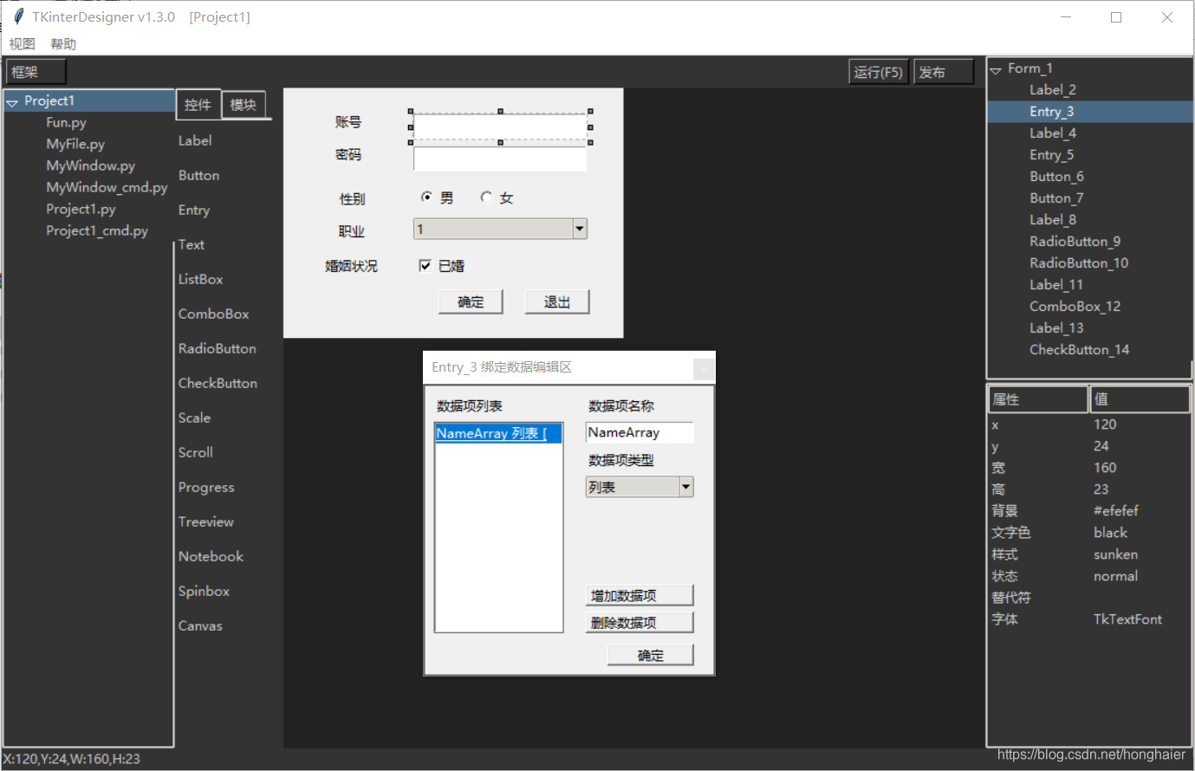The width and height of the screenshot is (1195, 771).
Task: Select Project1.py file
Action: coord(81,209)
